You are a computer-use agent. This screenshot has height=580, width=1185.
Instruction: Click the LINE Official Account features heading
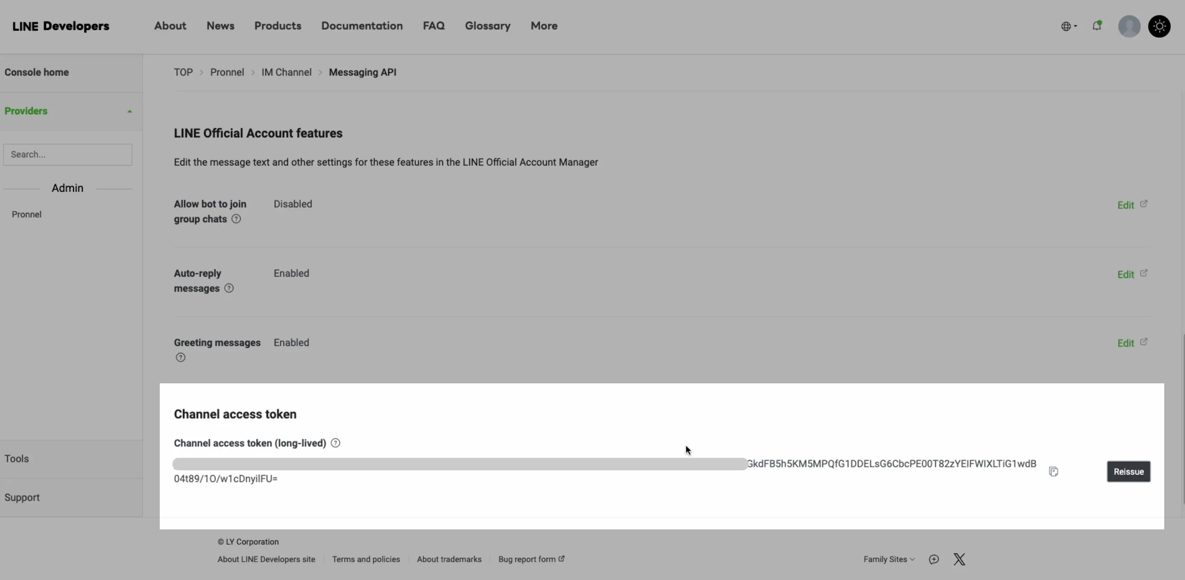coord(258,134)
